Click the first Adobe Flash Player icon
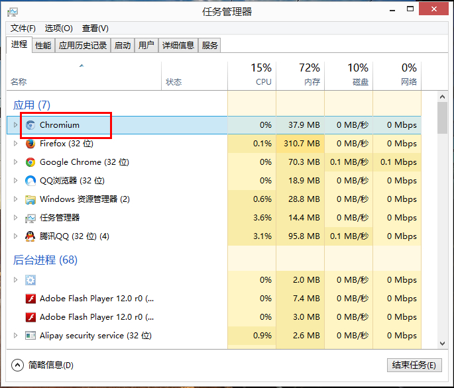The image size is (454, 388). (30, 299)
